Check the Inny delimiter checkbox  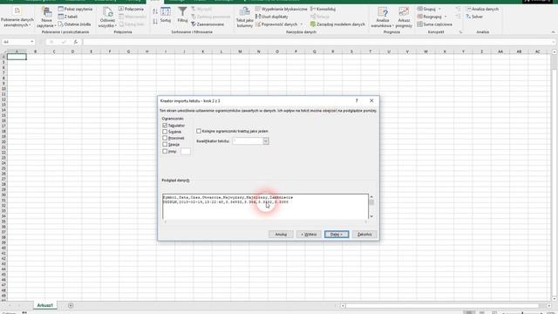pyautogui.click(x=165, y=151)
